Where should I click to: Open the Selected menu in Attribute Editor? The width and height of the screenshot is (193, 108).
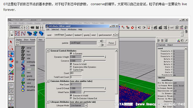55,29
